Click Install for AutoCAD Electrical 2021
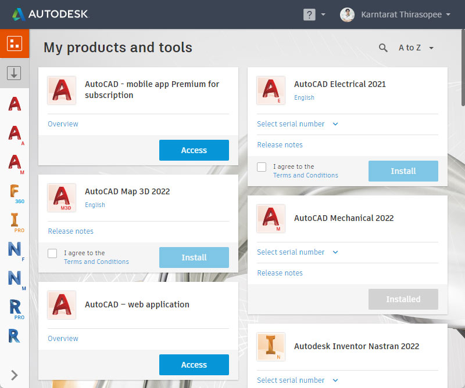465x388 pixels. point(403,171)
